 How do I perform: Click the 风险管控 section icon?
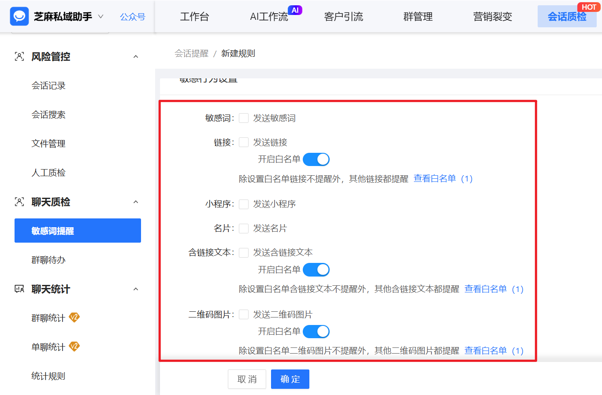pyautogui.click(x=19, y=56)
